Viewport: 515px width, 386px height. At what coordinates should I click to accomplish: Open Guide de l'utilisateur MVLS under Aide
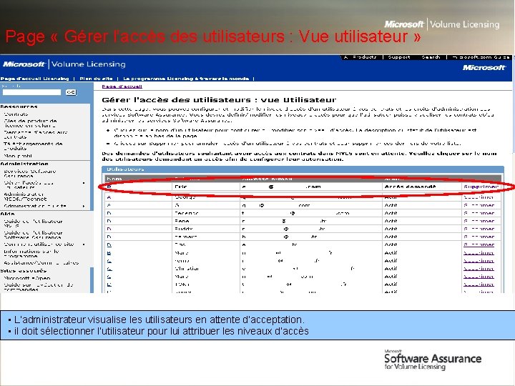pyautogui.click(x=33, y=223)
